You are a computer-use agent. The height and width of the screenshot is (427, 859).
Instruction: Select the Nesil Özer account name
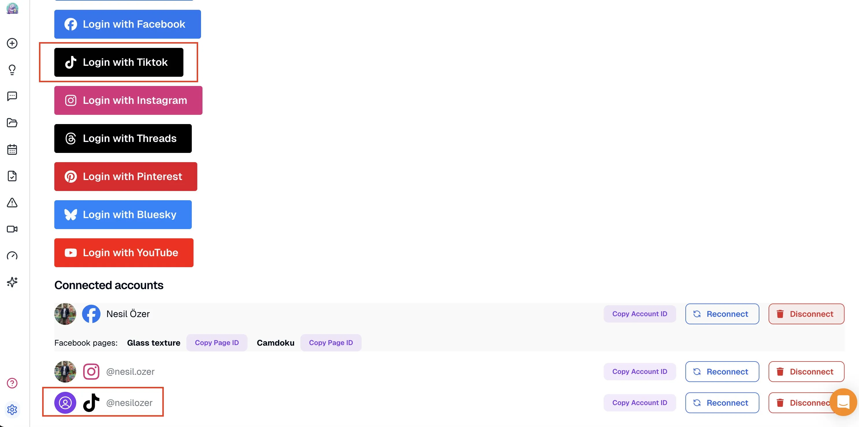click(128, 314)
